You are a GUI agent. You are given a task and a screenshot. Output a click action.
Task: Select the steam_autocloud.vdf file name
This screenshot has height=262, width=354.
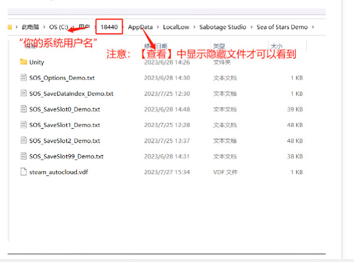tap(60, 172)
